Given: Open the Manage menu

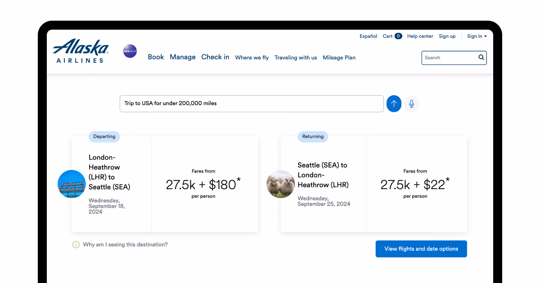Looking at the screenshot, I should (x=183, y=57).
